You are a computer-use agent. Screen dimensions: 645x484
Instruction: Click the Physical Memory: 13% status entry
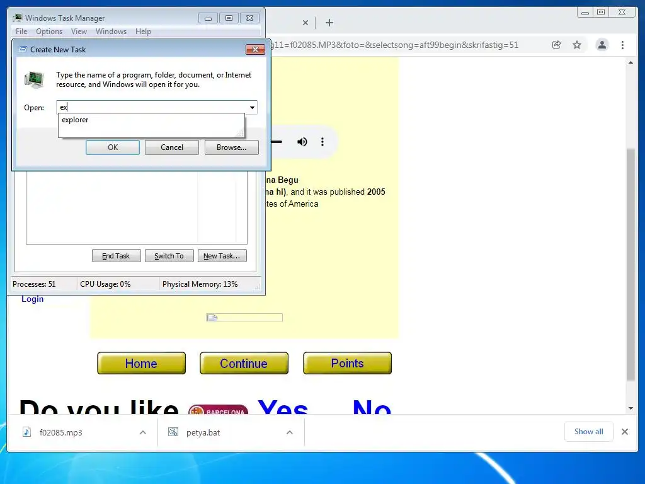point(200,284)
